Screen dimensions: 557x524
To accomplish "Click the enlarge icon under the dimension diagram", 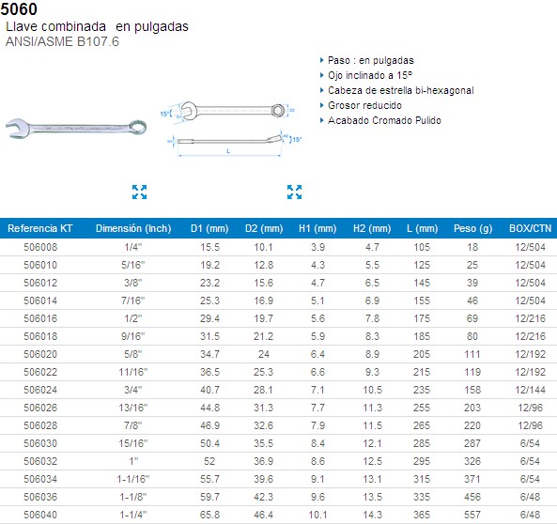I will tap(295, 192).
